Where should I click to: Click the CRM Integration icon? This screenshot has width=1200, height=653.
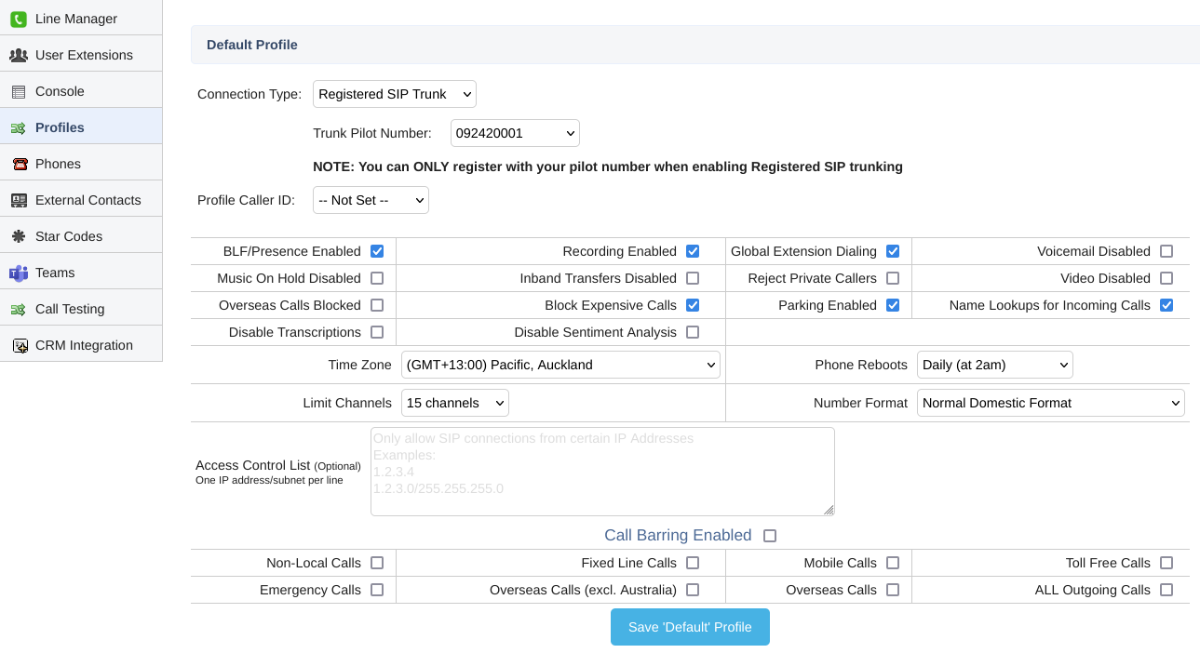(x=20, y=345)
